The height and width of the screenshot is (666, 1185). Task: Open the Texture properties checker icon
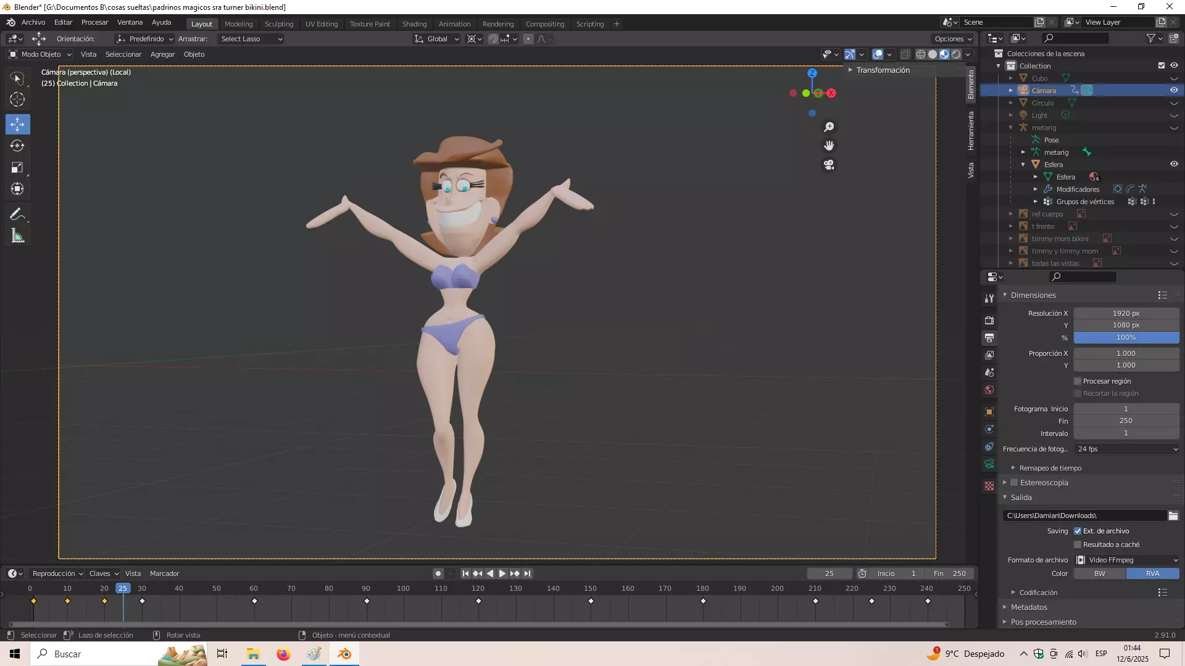tap(989, 486)
